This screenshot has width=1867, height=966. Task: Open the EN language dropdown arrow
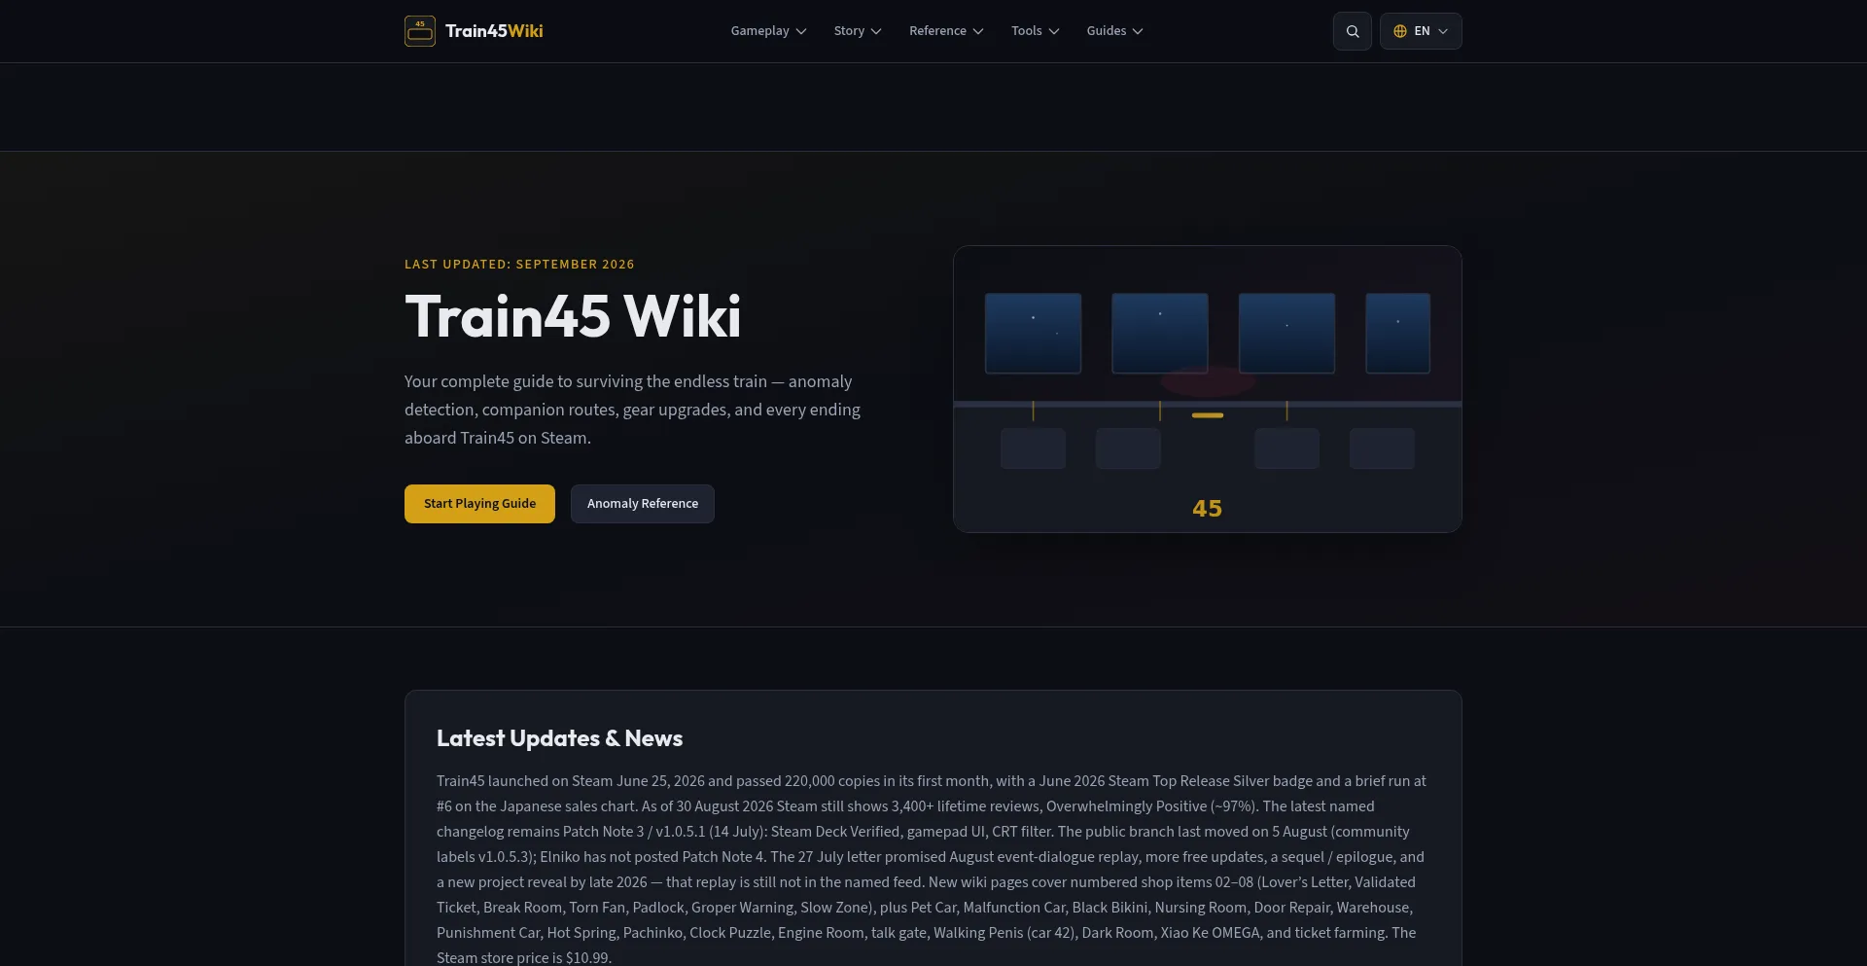tap(1443, 31)
